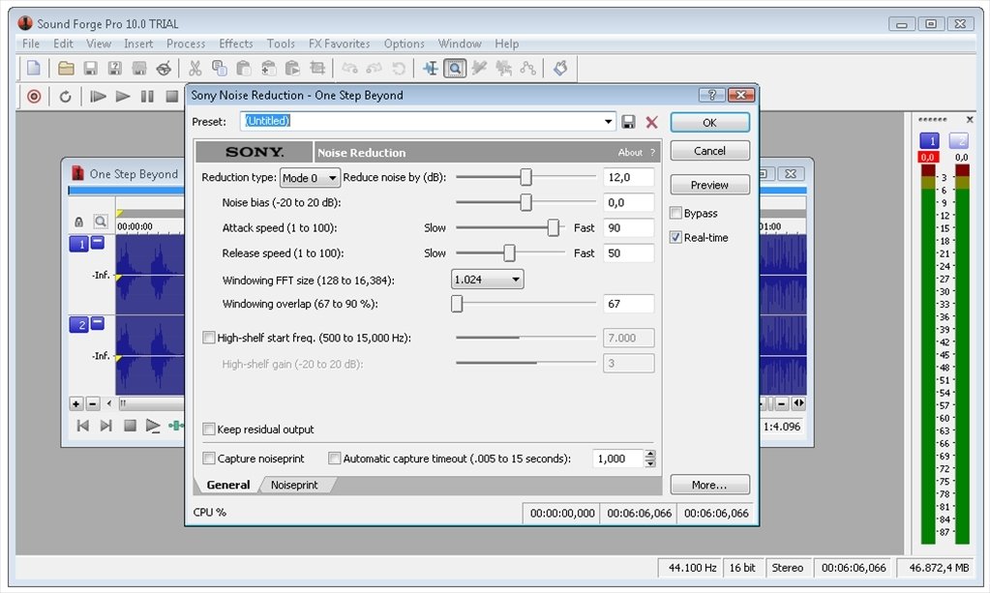Click Cancel button

pos(709,151)
